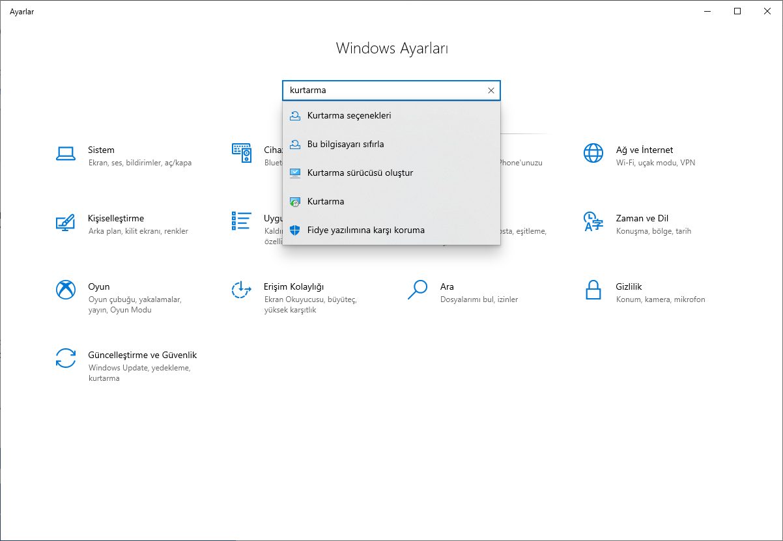This screenshot has width=783, height=541.
Task: Click the Windows Ayarları heading
Action: (391, 48)
